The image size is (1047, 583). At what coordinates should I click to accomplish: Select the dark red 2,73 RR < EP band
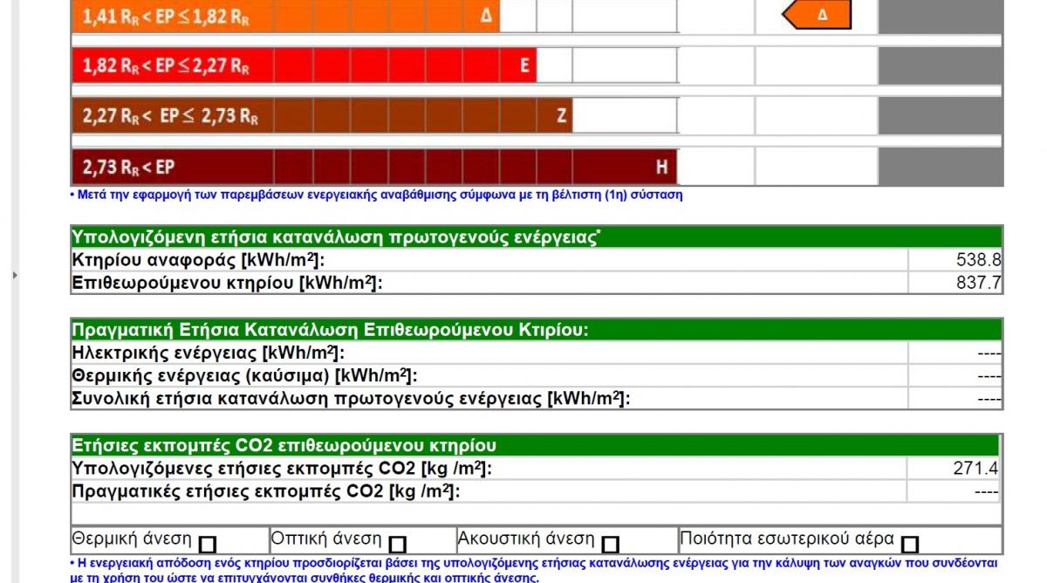[x=374, y=167]
